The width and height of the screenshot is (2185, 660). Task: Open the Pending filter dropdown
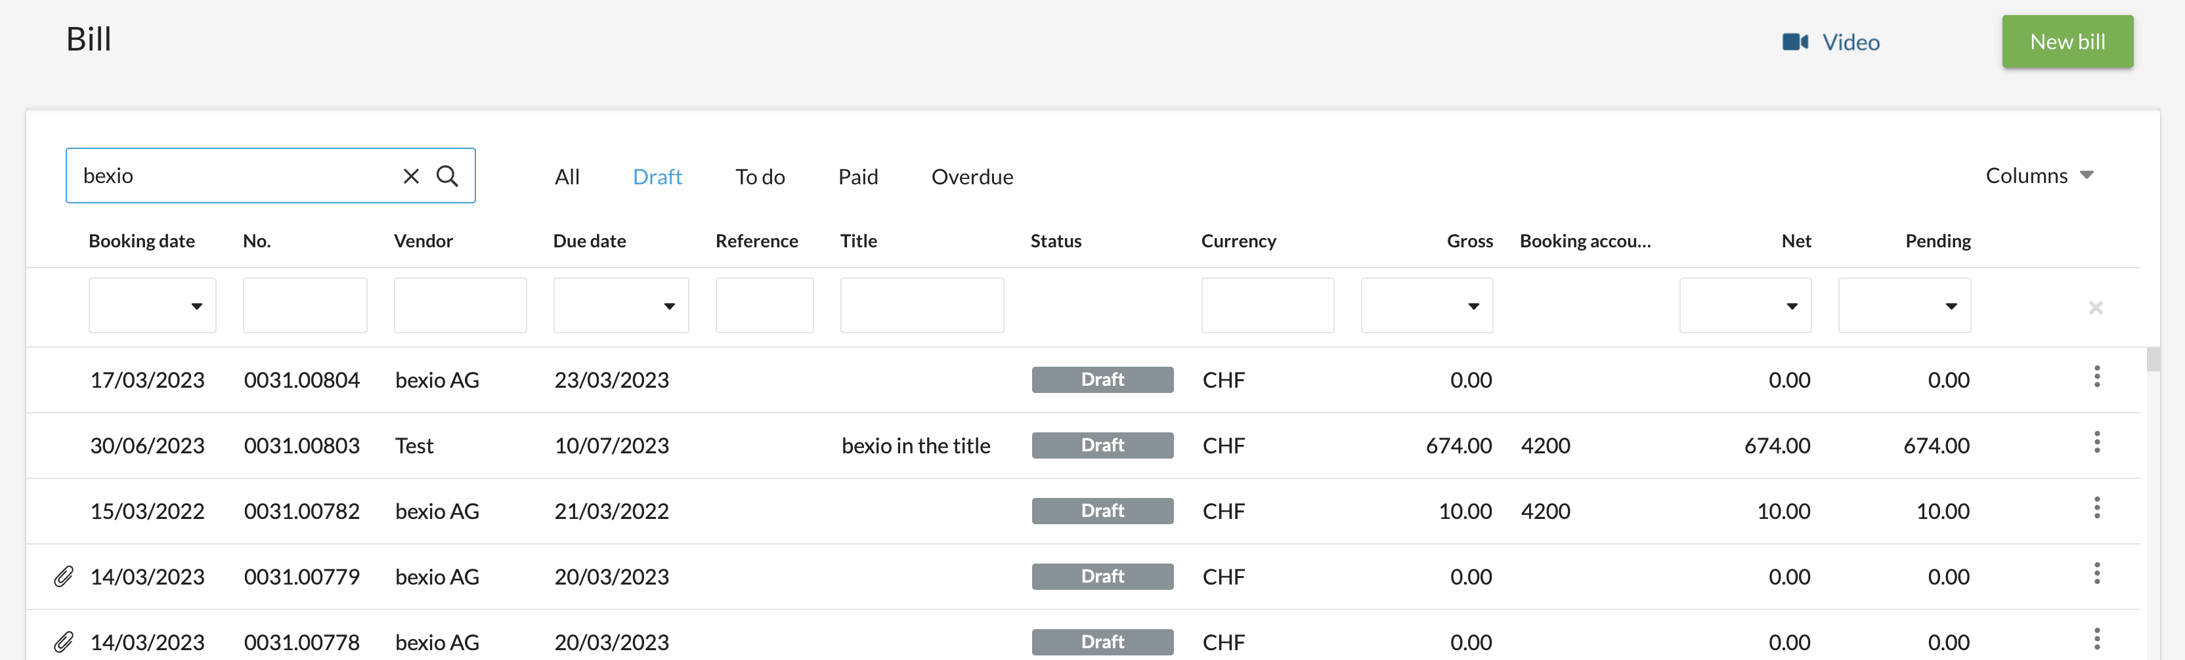pos(1904,306)
